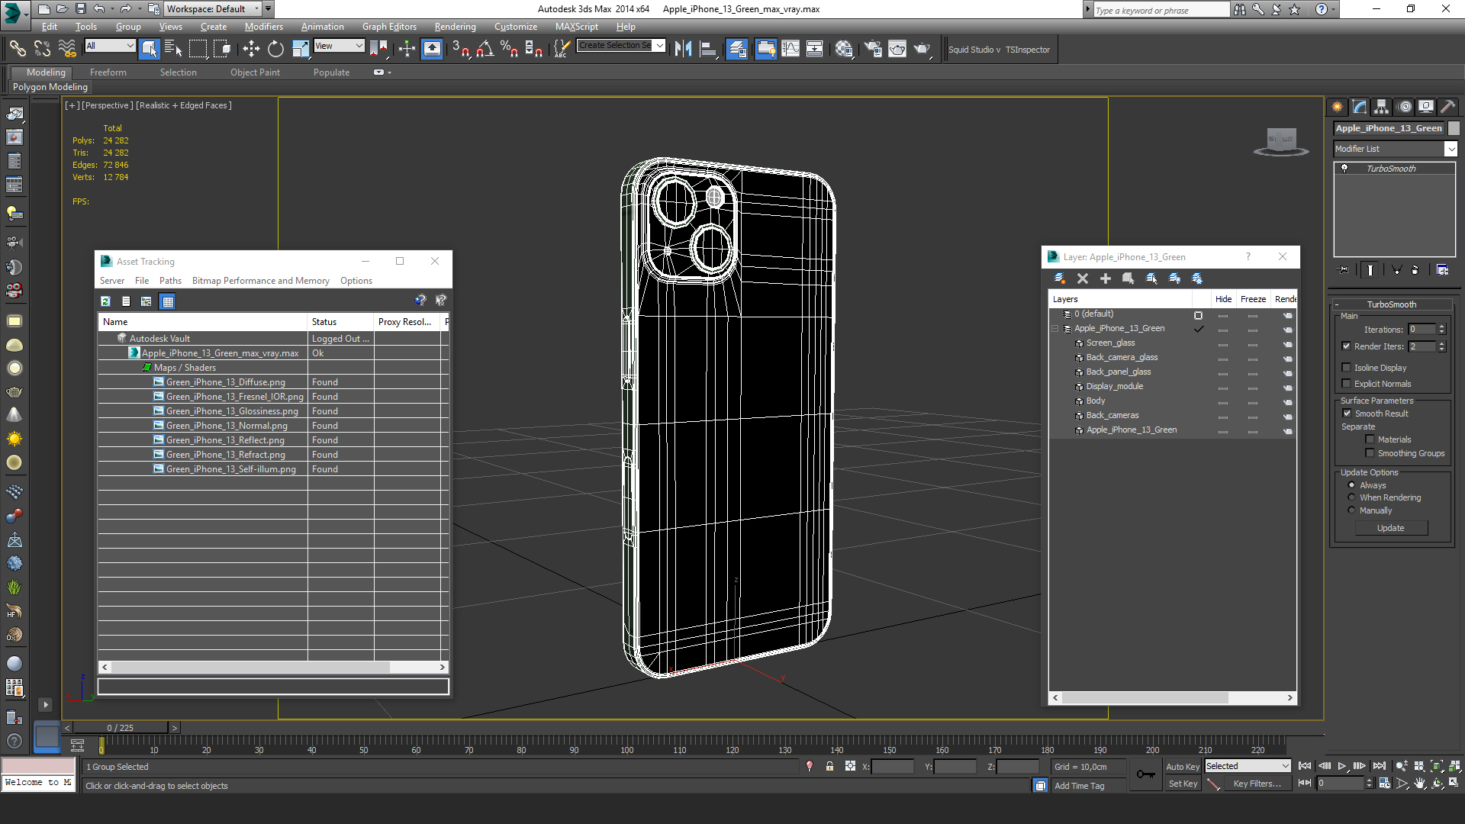Viewport: 1465px width, 824px height.
Task: Open the selection filter All dropdown
Action: pyautogui.click(x=111, y=46)
